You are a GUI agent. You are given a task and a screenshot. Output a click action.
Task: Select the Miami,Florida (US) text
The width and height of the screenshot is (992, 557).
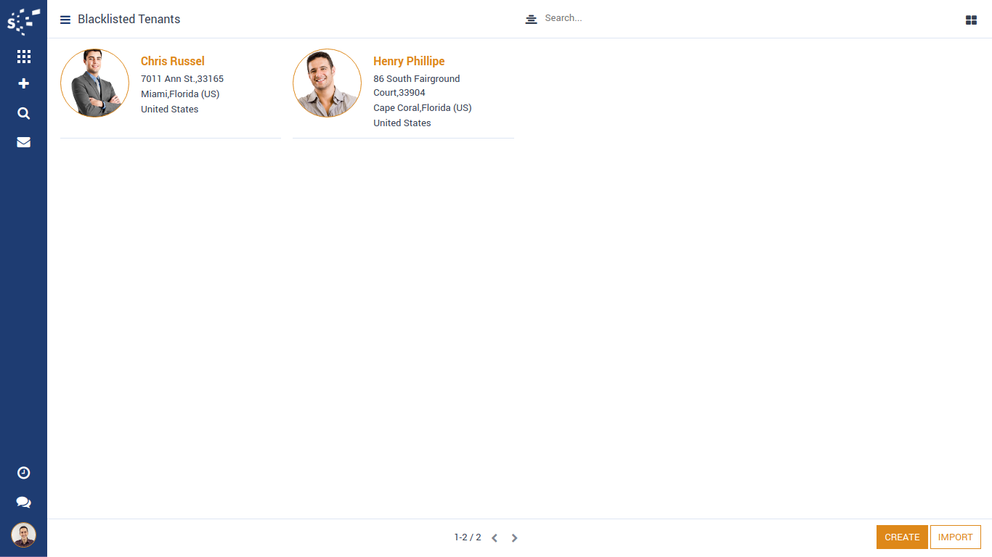pos(180,94)
